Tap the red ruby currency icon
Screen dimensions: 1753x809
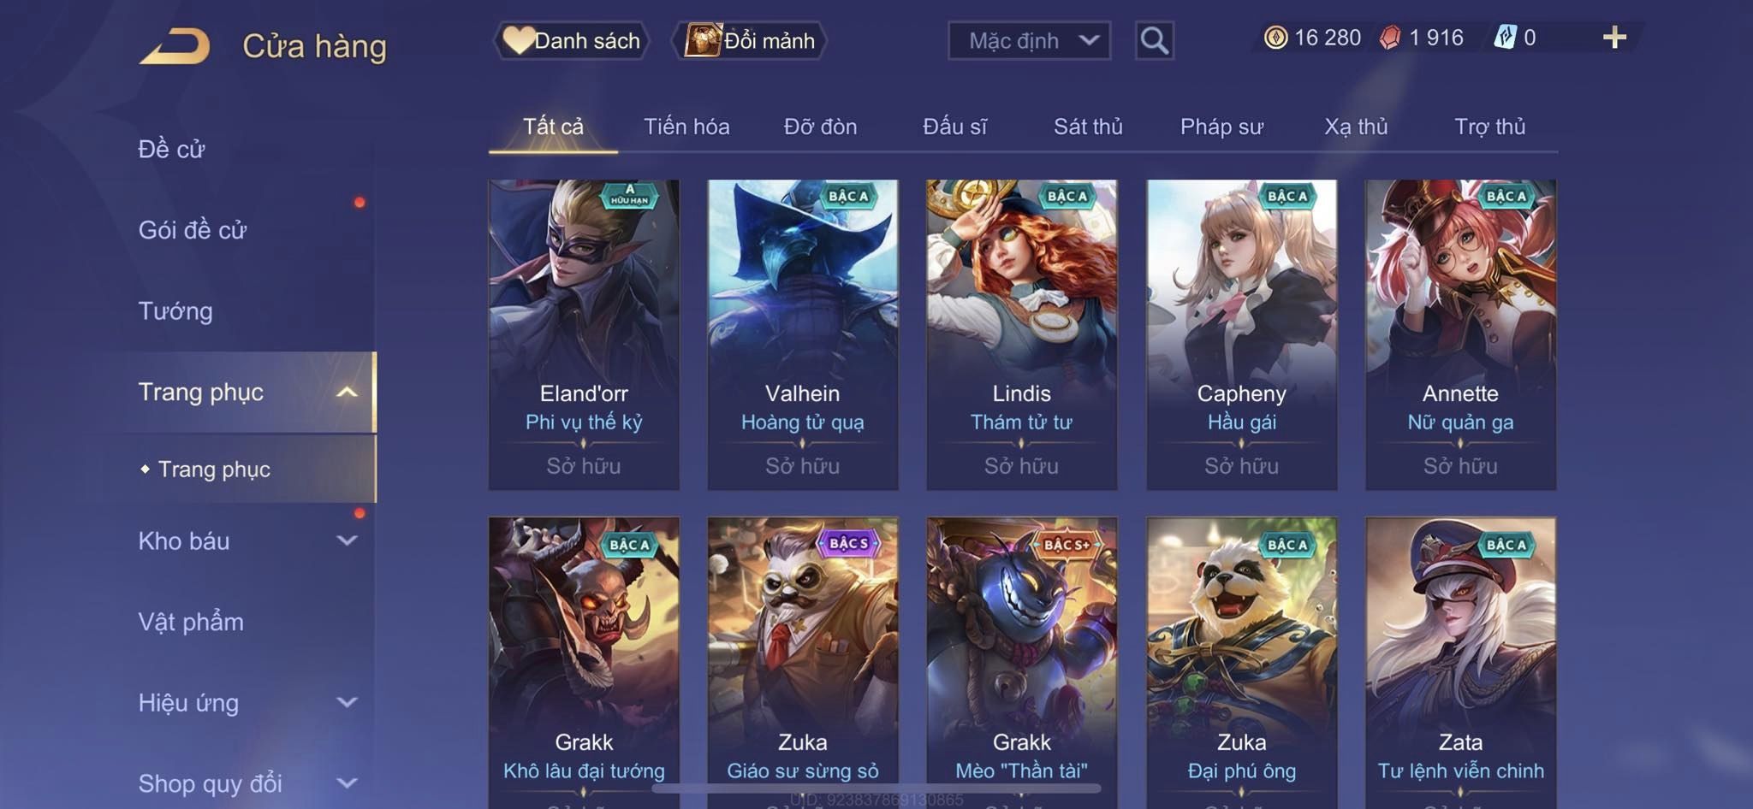(1391, 38)
